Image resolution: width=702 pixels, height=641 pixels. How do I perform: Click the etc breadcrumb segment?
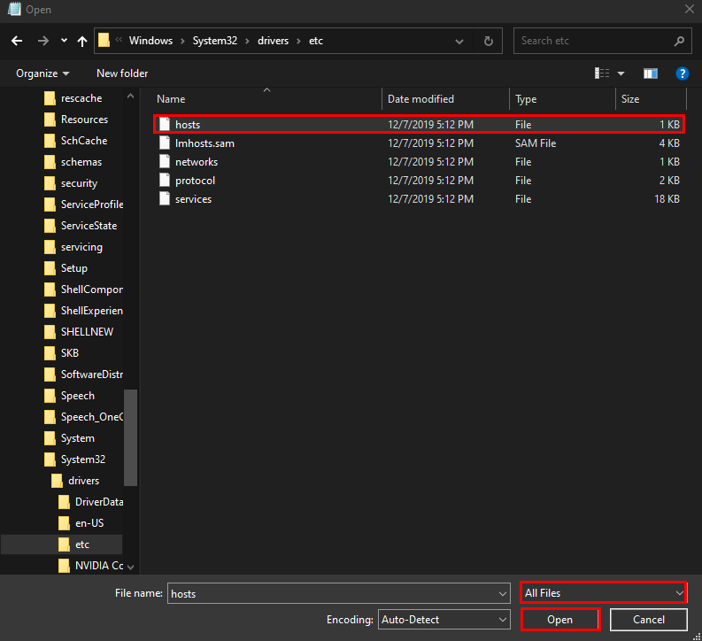coord(316,41)
